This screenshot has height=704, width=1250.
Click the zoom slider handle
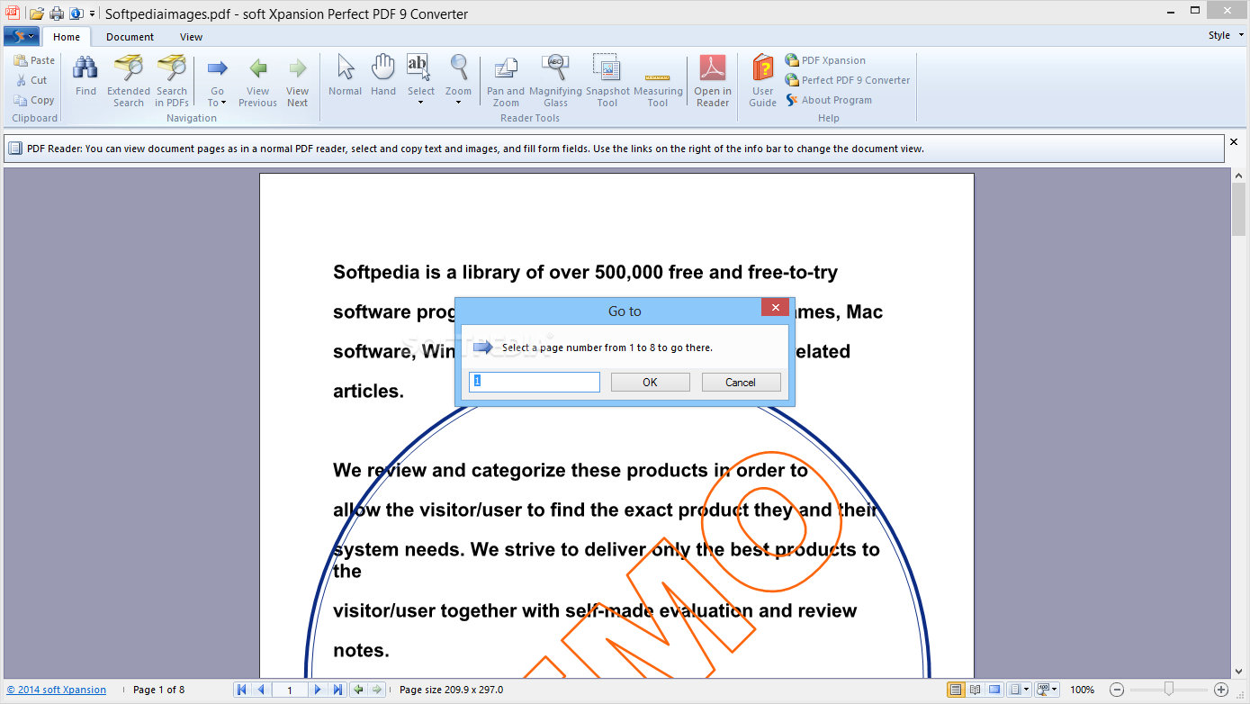(x=1168, y=690)
